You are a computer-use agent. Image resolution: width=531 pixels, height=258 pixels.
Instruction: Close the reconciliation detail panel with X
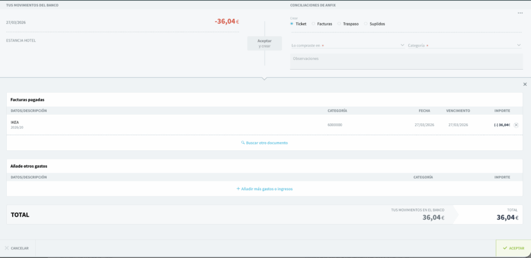click(x=525, y=84)
